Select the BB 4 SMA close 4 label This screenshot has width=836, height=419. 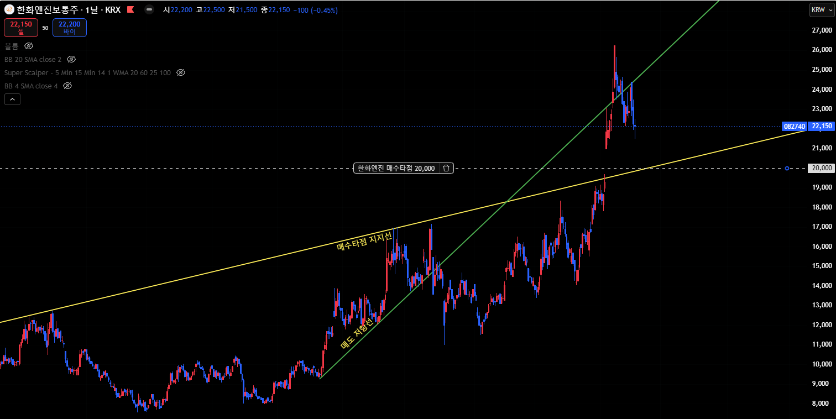tap(31, 86)
